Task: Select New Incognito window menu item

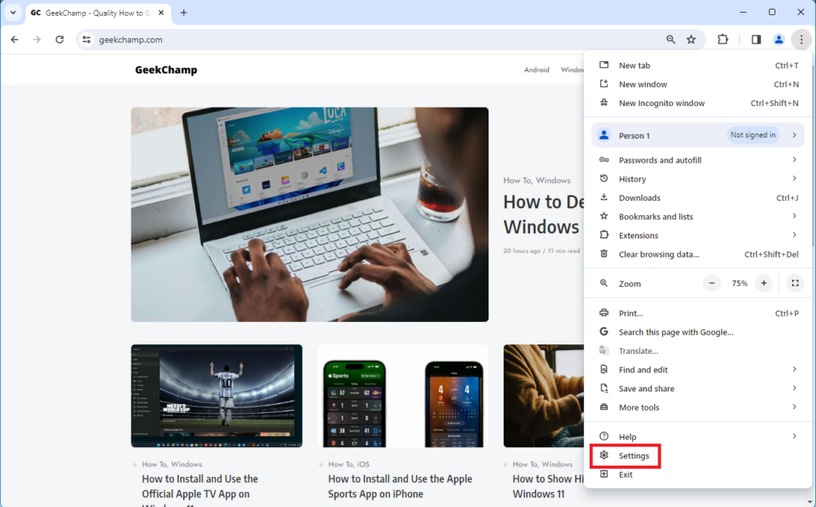Action: tap(661, 103)
